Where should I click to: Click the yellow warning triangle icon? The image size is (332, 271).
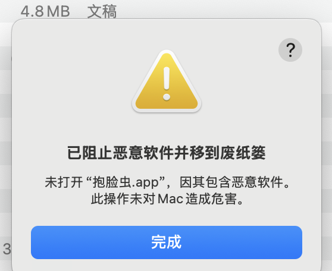click(167, 81)
